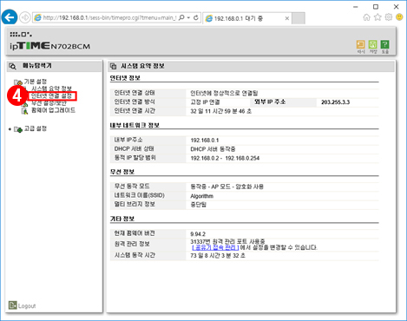Refresh the page with the reload icon
Viewport: 407px width, 321px height.
(x=196, y=17)
